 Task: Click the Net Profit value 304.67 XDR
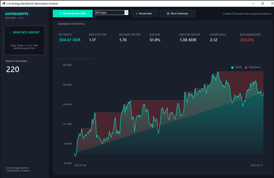[x=70, y=40]
